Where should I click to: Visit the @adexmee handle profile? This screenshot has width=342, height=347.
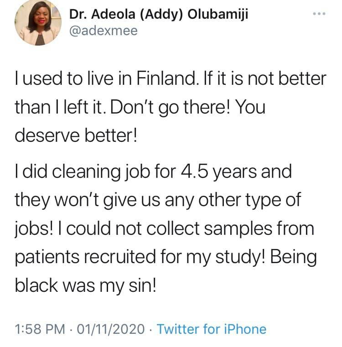point(104,31)
